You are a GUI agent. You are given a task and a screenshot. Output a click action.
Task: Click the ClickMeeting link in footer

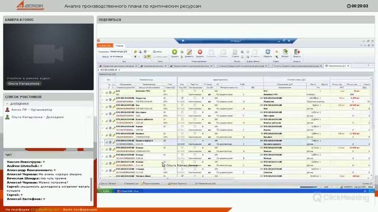[45, 210]
